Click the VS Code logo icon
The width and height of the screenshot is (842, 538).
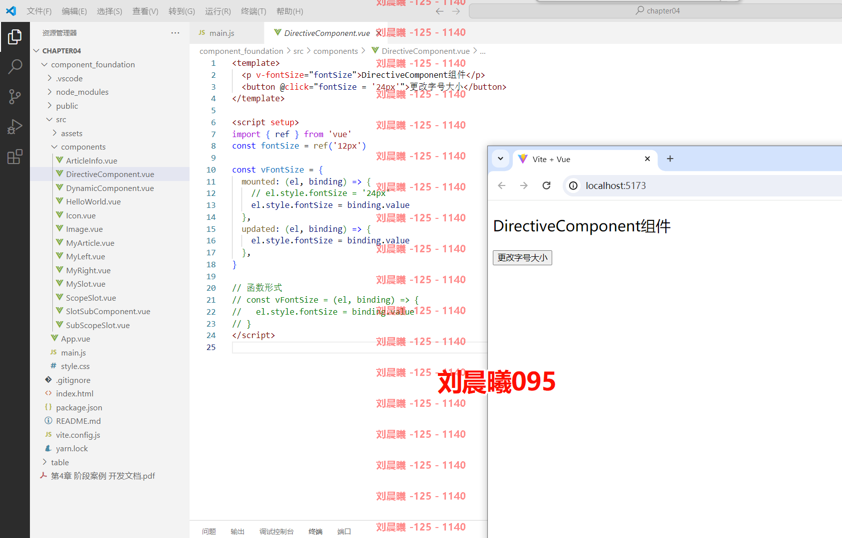pyautogui.click(x=11, y=11)
